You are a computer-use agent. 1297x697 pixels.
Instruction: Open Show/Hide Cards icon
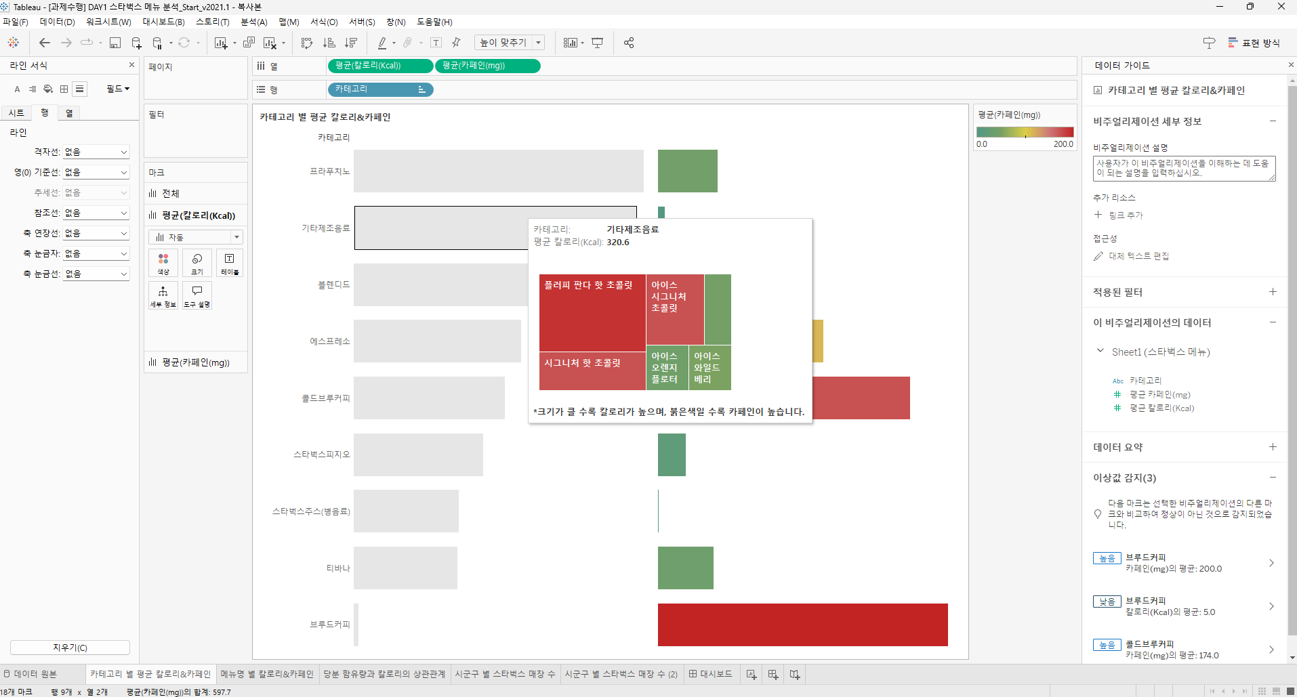pos(571,43)
